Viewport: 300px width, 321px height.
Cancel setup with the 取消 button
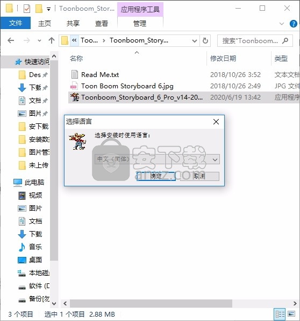(199, 176)
